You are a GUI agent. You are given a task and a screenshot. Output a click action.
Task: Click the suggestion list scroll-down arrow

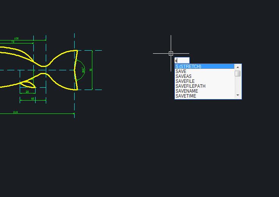(x=238, y=95)
